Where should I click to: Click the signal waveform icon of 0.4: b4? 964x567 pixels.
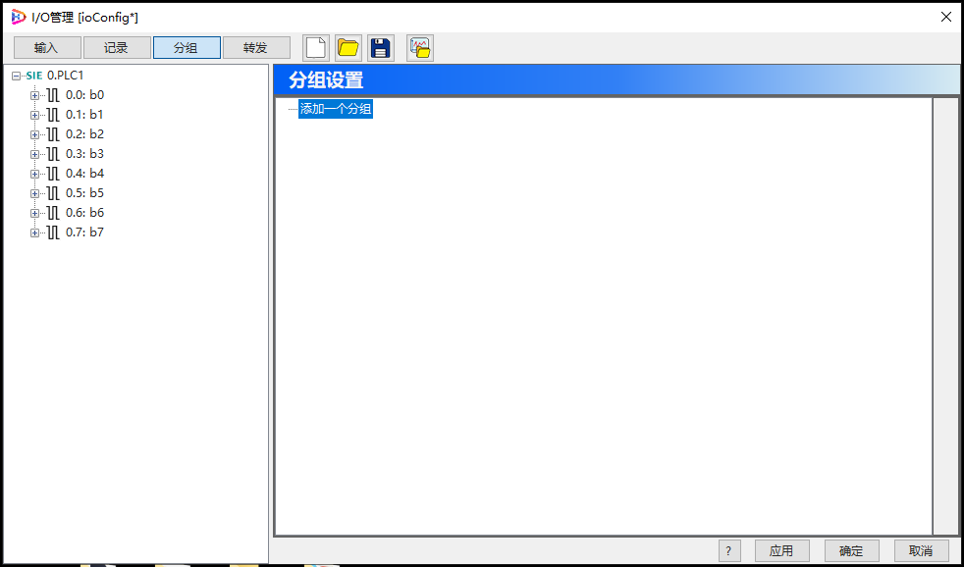click(53, 174)
